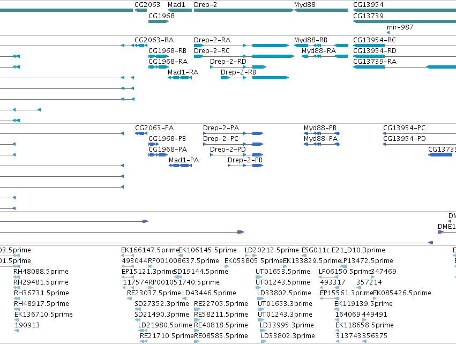Select EST LD21980.5prime
The image size is (456, 344).
165,325
